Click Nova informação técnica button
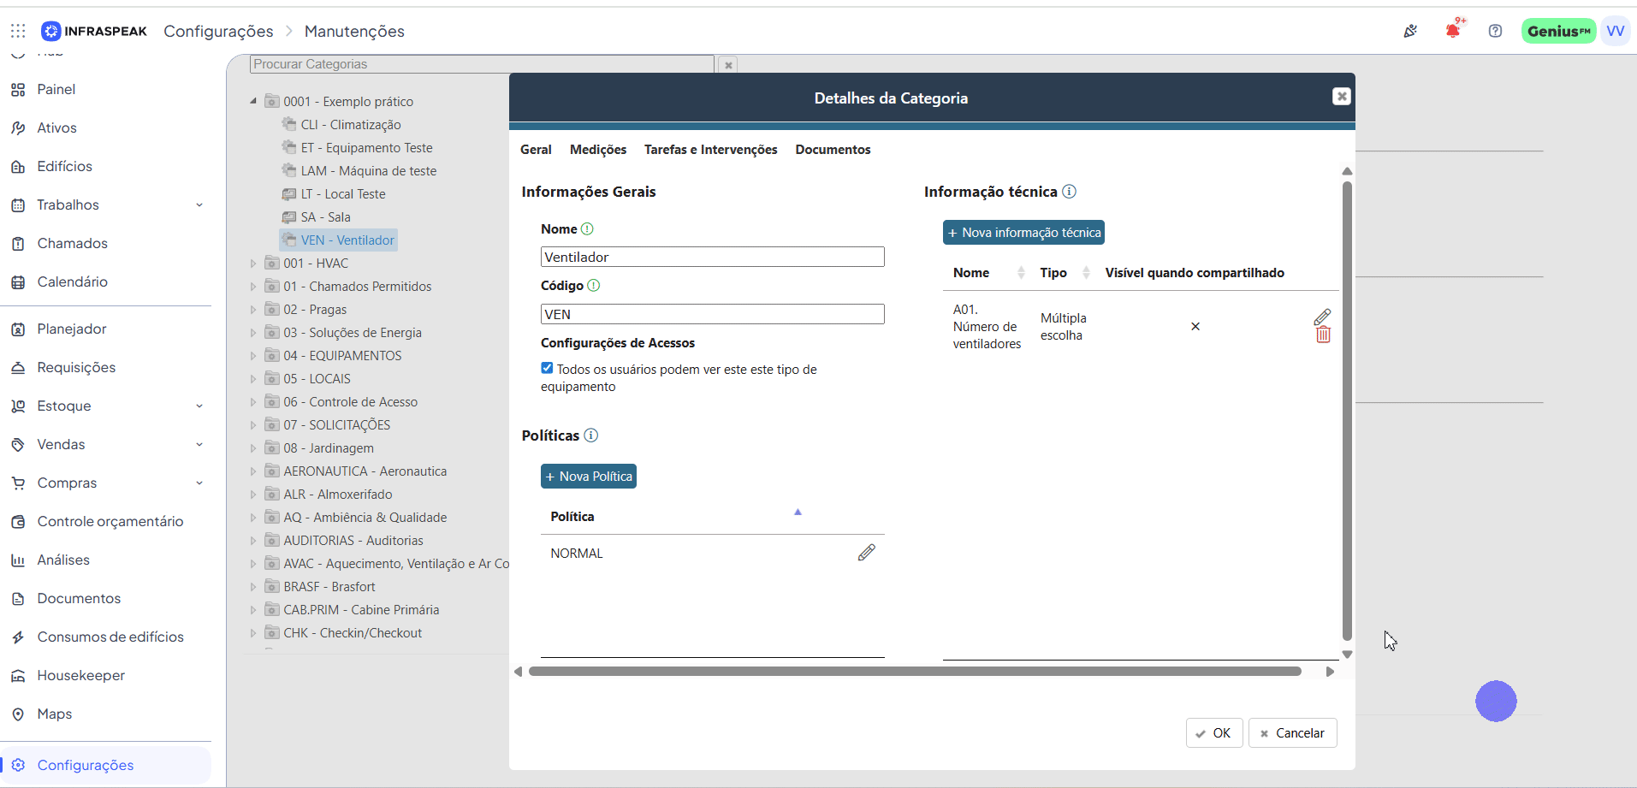Viewport: 1637px width, 788px height. [1023, 233]
